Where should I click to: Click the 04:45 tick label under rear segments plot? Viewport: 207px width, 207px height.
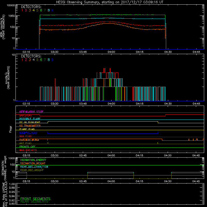(x=196, y=104)
